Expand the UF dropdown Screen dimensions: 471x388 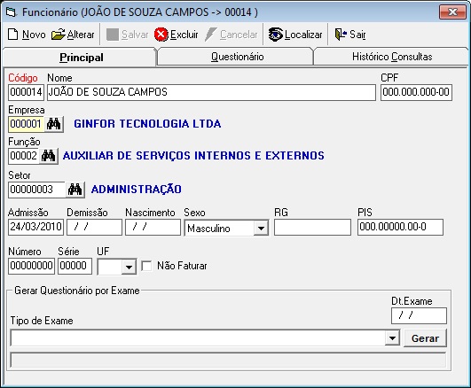[x=129, y=267]
